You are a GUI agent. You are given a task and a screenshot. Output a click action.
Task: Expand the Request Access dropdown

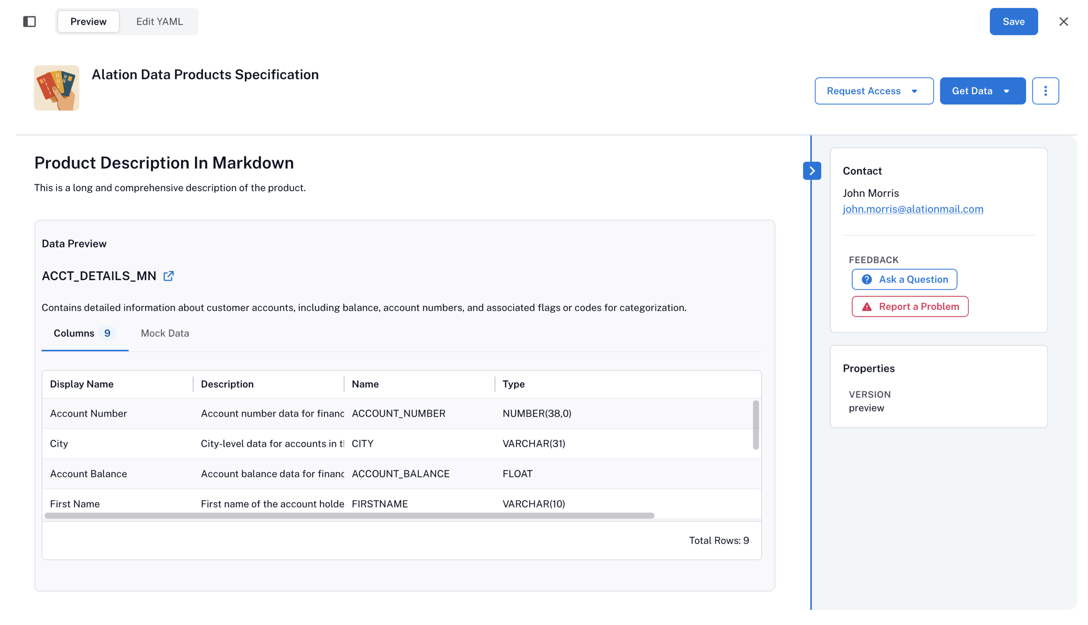click(874, 91)
